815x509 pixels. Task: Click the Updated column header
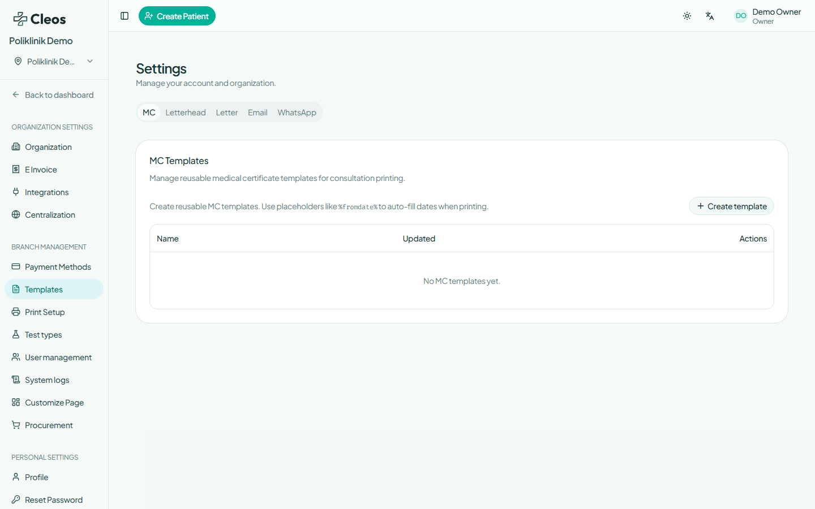[x=419, y=239]
